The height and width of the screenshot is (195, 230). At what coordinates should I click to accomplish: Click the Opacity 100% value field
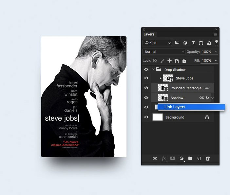tap(206, 52)
